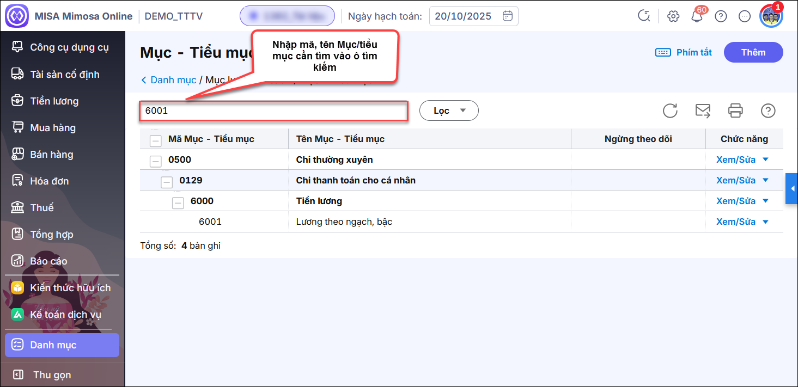
Task: Go to Tiền lương menu
Action: (54, 101)
